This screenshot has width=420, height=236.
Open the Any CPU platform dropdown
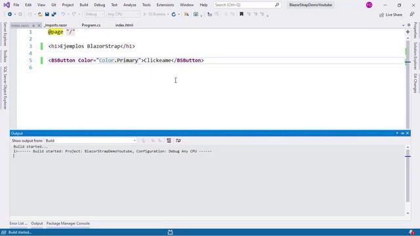point(123,14)
